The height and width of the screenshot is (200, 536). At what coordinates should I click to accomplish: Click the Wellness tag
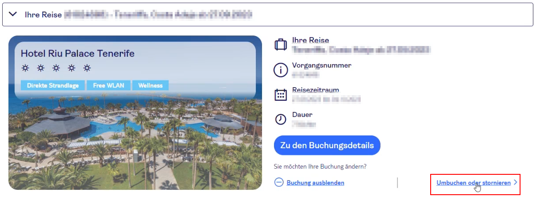click(150, 85)
